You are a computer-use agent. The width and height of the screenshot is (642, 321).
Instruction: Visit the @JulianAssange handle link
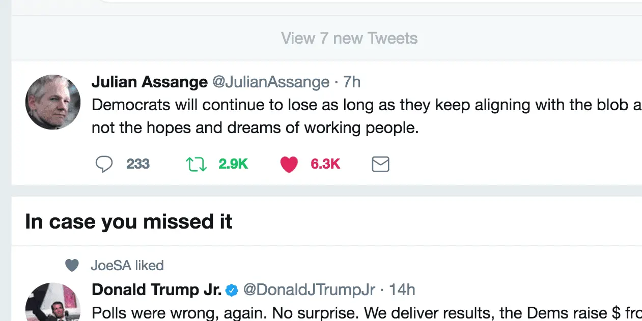(x=270, y=82)
